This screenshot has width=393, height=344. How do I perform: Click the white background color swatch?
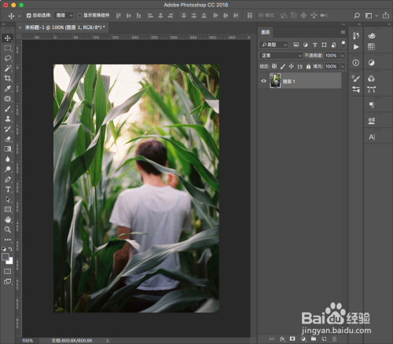[x=10, y=261]
